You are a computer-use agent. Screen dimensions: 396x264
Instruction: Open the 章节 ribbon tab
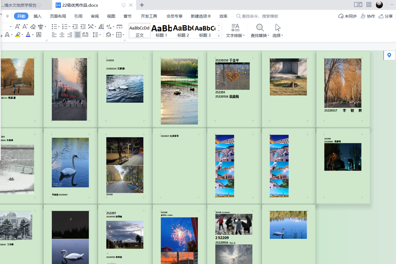[127, 16]
